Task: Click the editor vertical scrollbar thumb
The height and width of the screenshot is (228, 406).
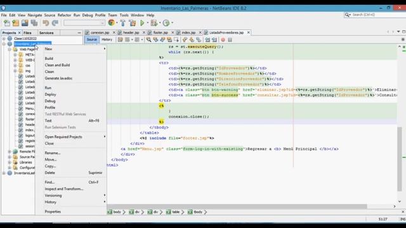Action: coord(400,158)
